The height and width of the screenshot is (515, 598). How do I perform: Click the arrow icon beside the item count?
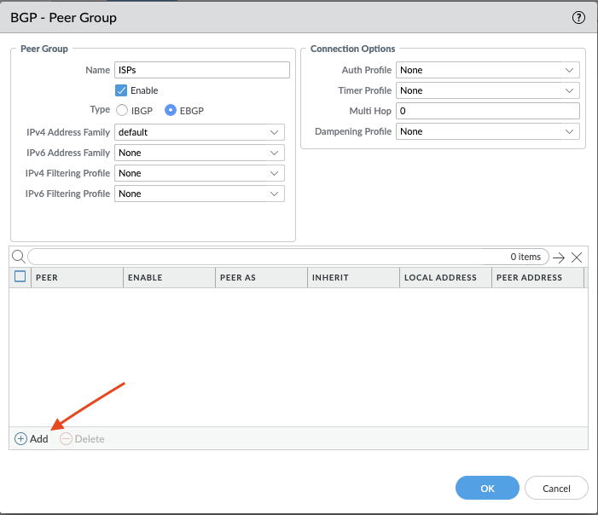click(x=559, y=257)
